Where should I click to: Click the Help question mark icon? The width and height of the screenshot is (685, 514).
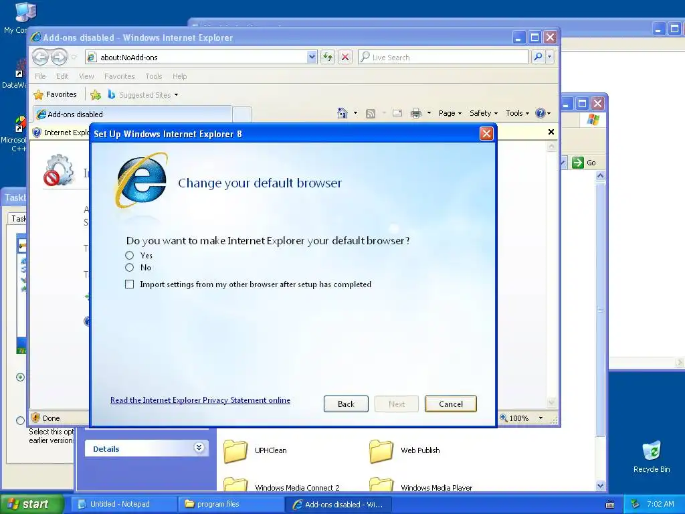541,113
